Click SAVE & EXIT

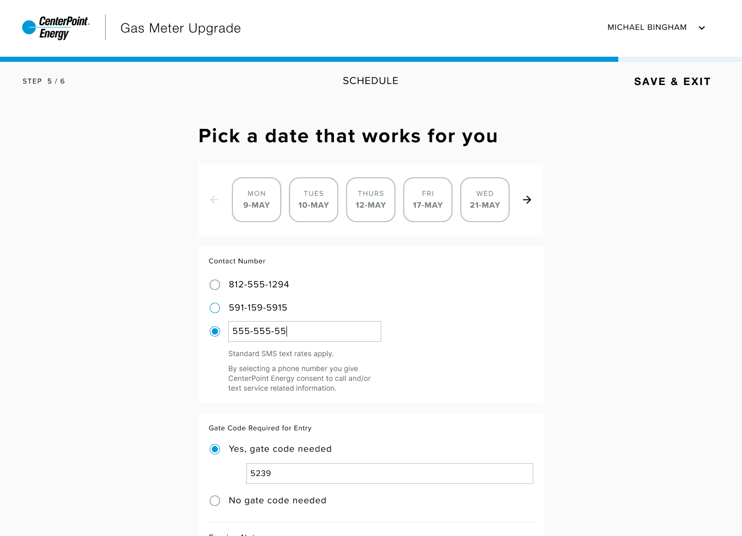click(672, 81)
